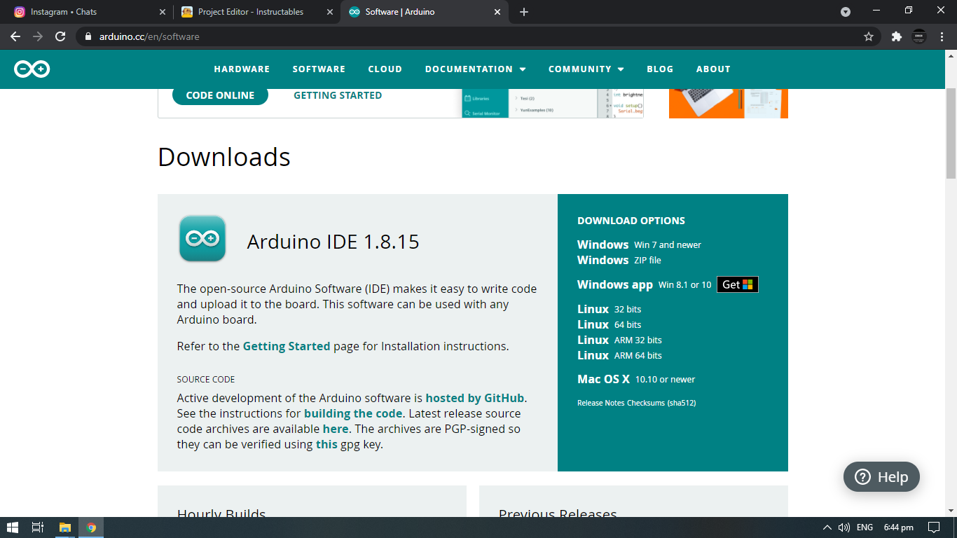Close the Software Arduino tab
The image size is (957, 538).
pyautogui.click(x=497, y=12)
